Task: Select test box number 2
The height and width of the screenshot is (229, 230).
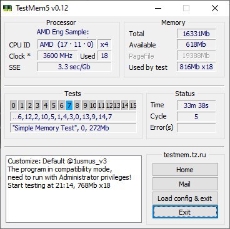Action: [x=29, y=105]
